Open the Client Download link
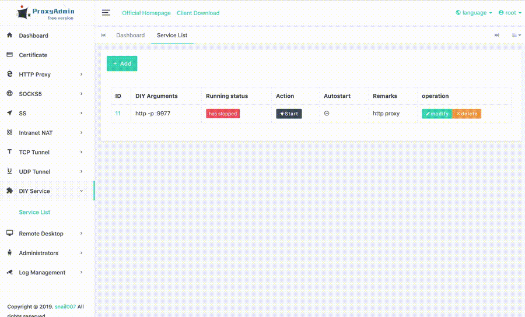This screenshot has width=525, height=317. click(198, 13)
